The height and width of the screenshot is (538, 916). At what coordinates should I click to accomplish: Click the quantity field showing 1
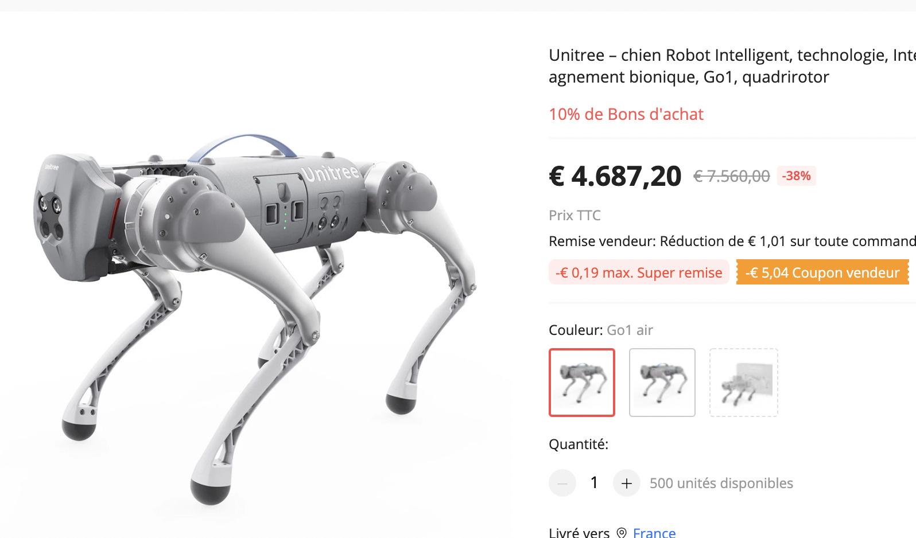(595, 483)
